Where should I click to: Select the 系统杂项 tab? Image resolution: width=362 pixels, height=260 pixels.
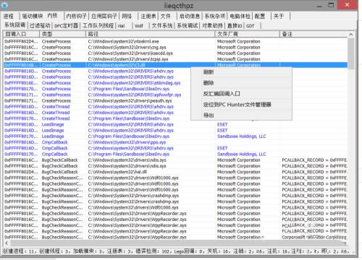215,16
